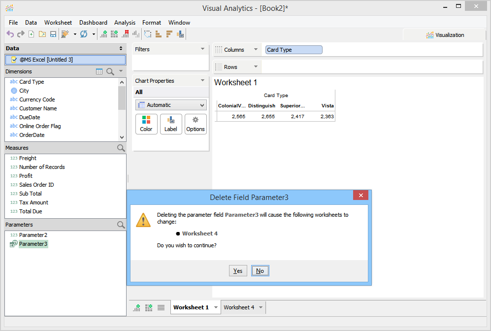Search dimensions with the magnifier icon
Screen dimensions: 491x331
110,71
